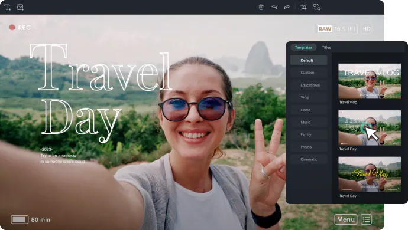Select the Add Text tool icon
Screen dimensions: 408x230
[x=7, y=7]
